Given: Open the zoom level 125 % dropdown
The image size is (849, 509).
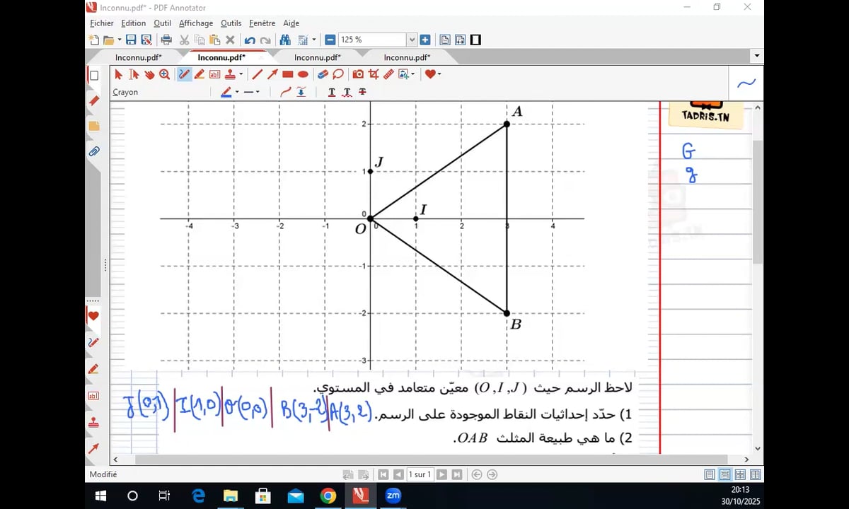Looking at the screenshot, I should tap(412, 40).
